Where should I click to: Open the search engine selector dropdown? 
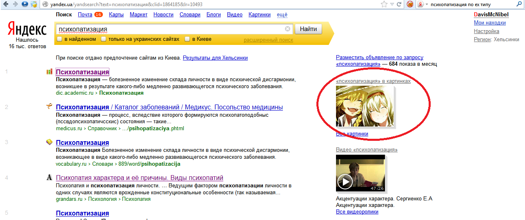427,4
